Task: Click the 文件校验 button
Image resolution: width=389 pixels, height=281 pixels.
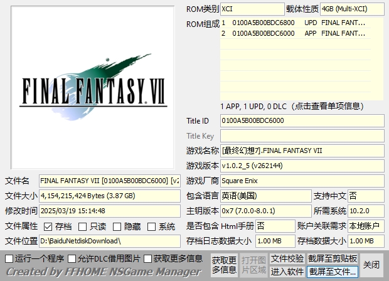Action: point(287,258)
